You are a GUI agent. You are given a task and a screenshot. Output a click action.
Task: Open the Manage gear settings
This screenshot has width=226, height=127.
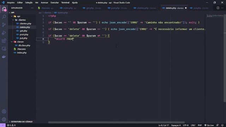4,119
